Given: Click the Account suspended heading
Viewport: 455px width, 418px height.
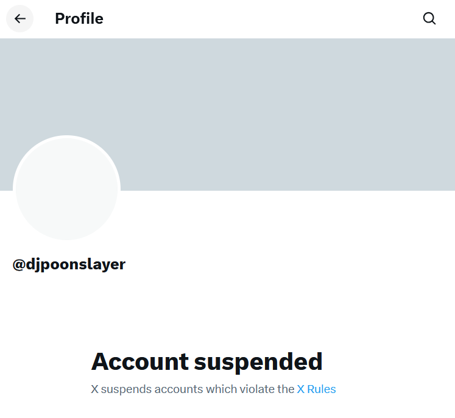Looking at the screenshot, I should tap(206, 361).
